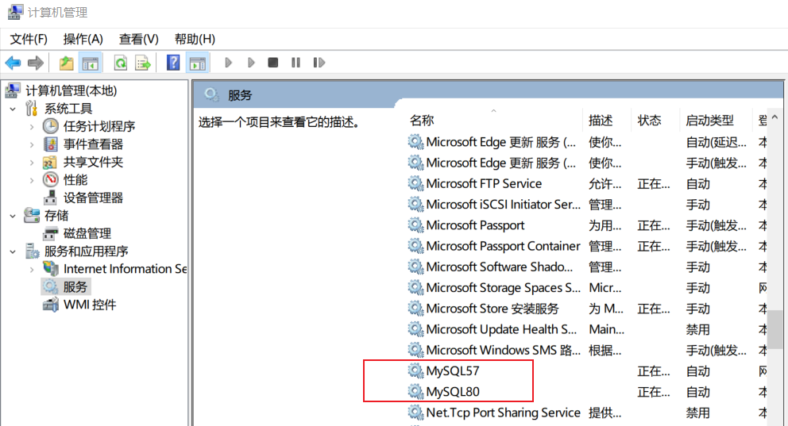Click the Forward arrow toolbar icon
The height and width of the screenshot is (426, 788).
click(x=35, y=63)
